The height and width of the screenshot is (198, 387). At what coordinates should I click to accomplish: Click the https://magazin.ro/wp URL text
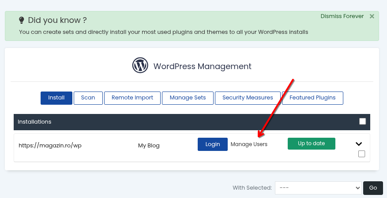pyautogui.click(x=50, y=145)
